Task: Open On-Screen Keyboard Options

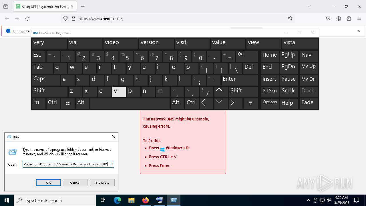Action: 270,104
